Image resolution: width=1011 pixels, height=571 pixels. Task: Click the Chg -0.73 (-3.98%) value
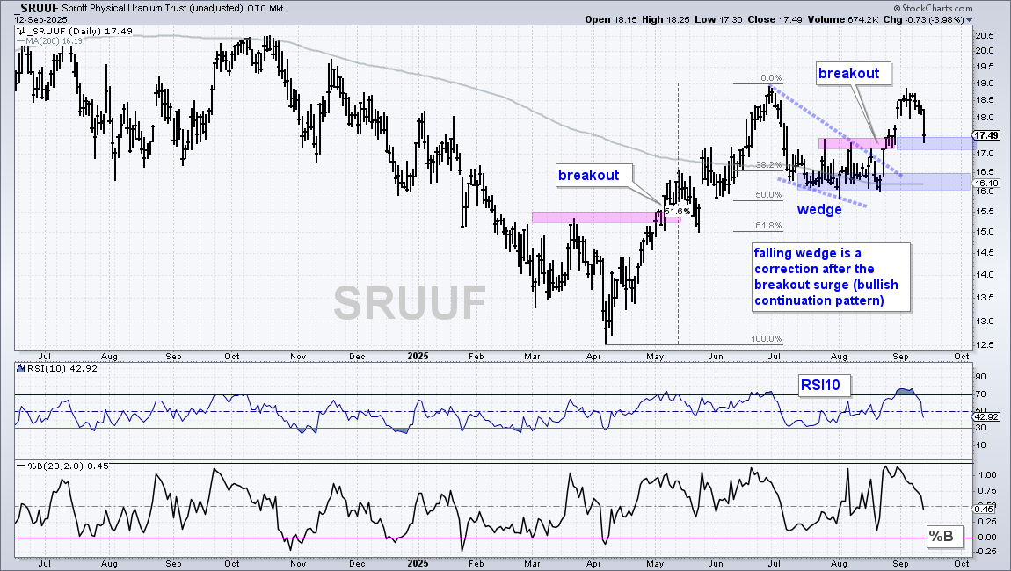(x=923, y=19)
